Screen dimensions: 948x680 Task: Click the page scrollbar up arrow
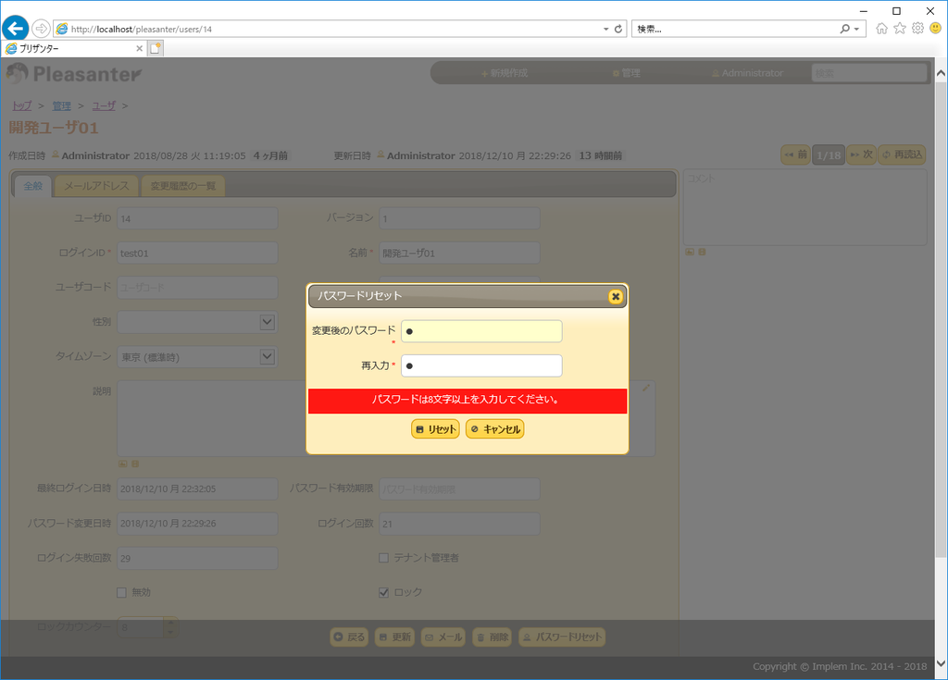pyautogui.click(x=941, y=73)
